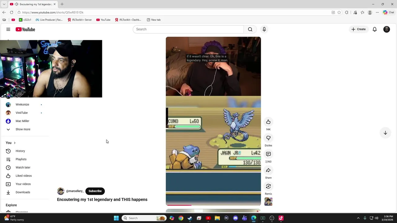Screen dimensions: 397x223
Task: Open YouTube notifications bell
Action: tap(375, 29)
